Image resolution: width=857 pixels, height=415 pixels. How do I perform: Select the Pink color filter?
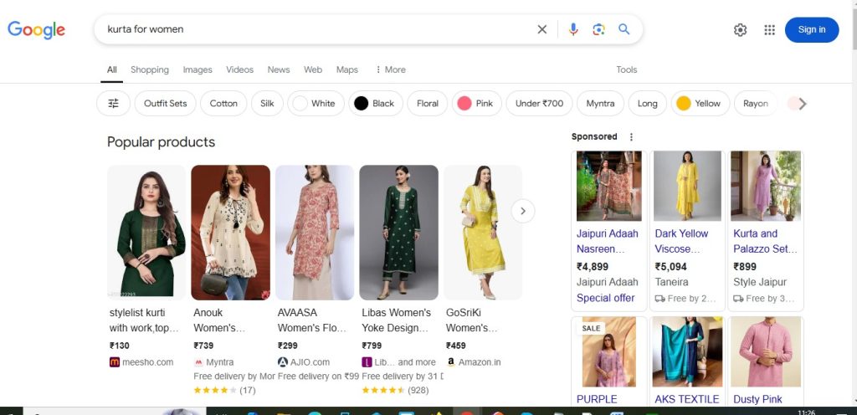tap(476, 103)
